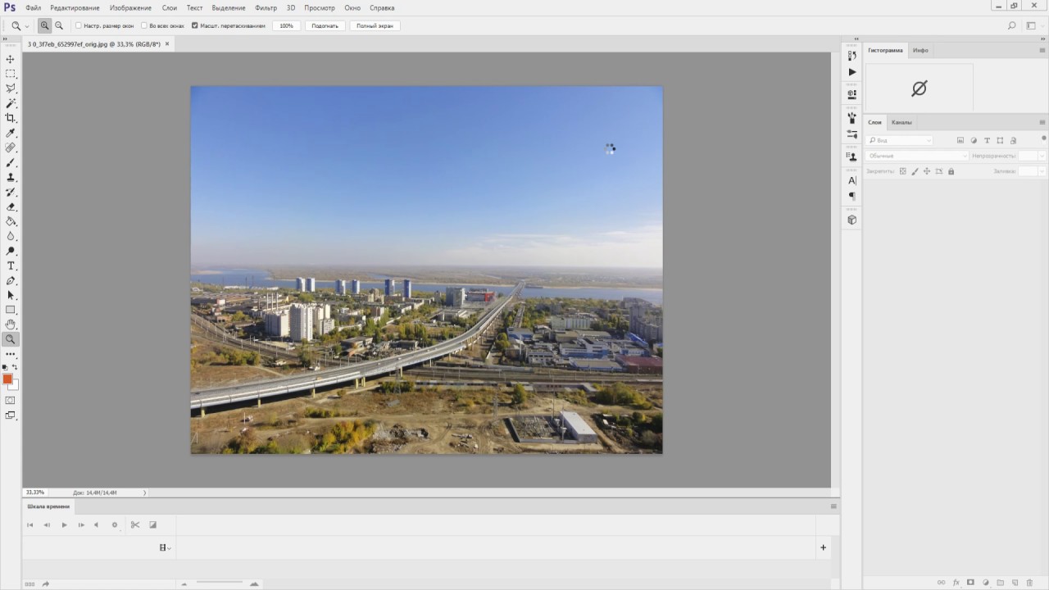Check 'Настр. размер окон' checkbox
The width and height of the screenshot is (1049, 590).
tap(78, 25)
